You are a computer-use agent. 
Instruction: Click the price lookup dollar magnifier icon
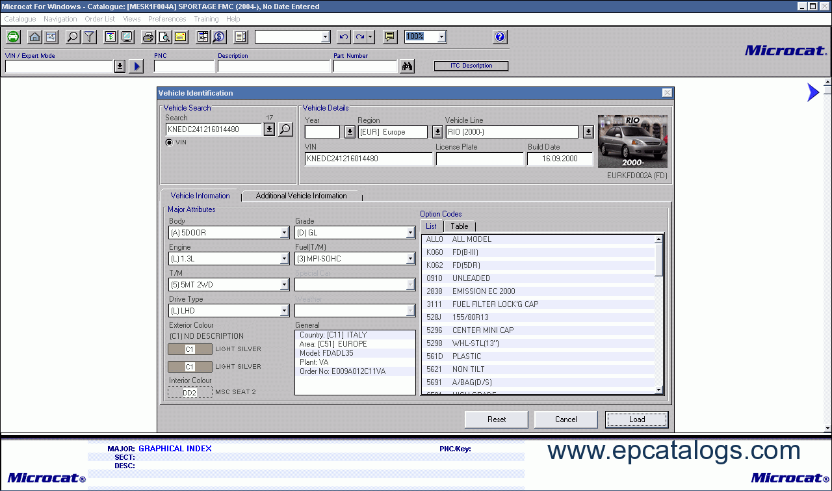pyautogui.click(x=218, y=37)
